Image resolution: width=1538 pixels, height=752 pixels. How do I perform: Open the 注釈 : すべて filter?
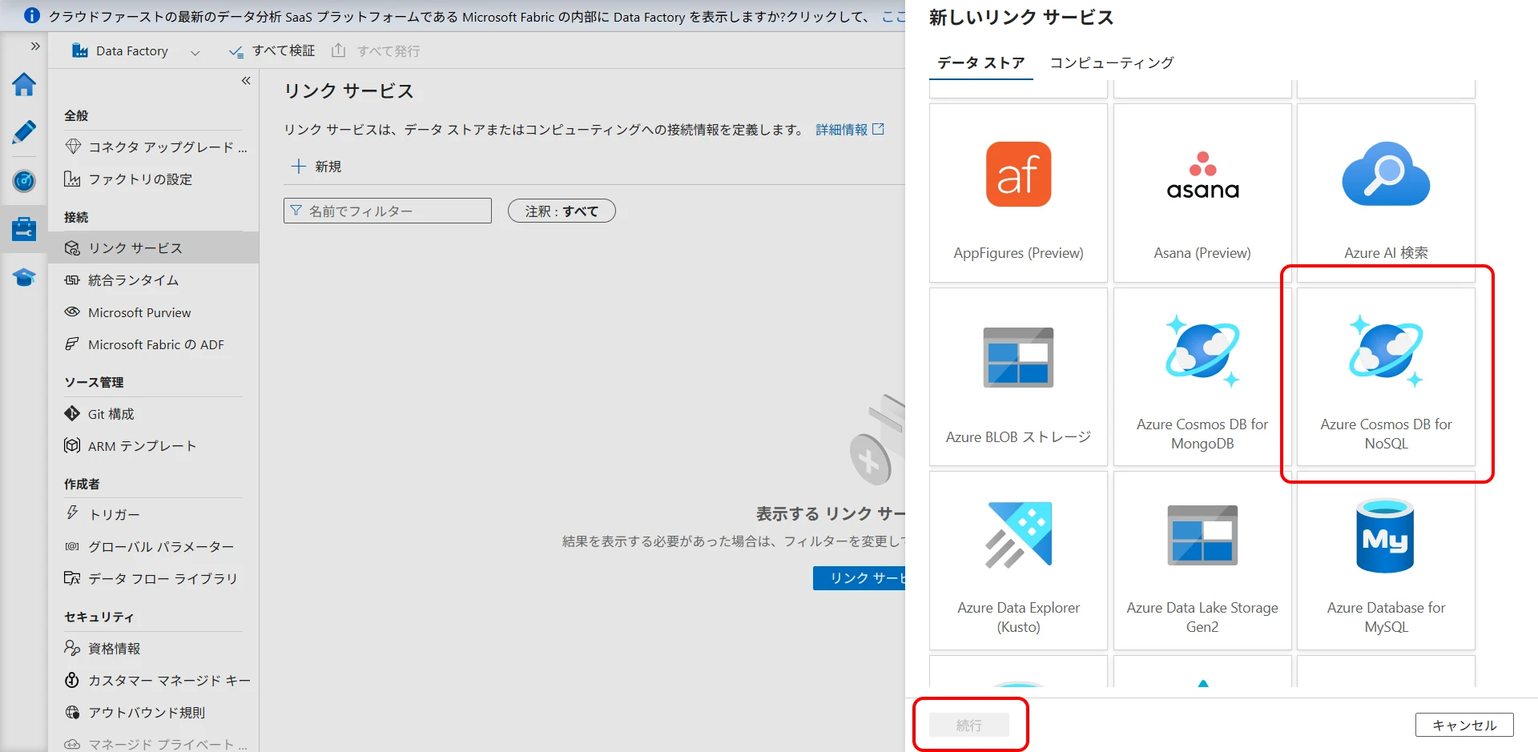(x=562, y=211)
